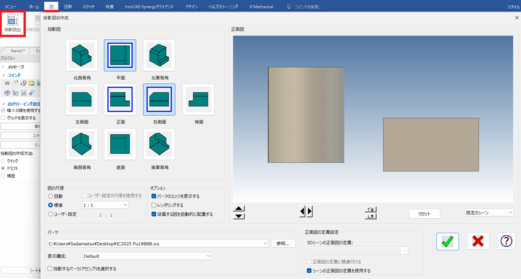Screen dimensions: 521x279
Task: Select the 北西等角 isometric view icon
Action: [x=82, y=55]
